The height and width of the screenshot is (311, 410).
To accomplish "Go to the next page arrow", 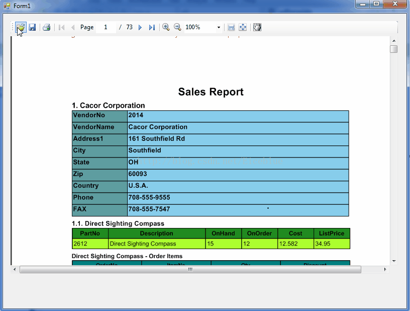I will click(140, 27).
